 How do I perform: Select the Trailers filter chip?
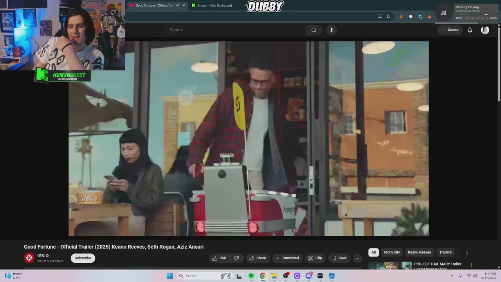coord(445,252)
